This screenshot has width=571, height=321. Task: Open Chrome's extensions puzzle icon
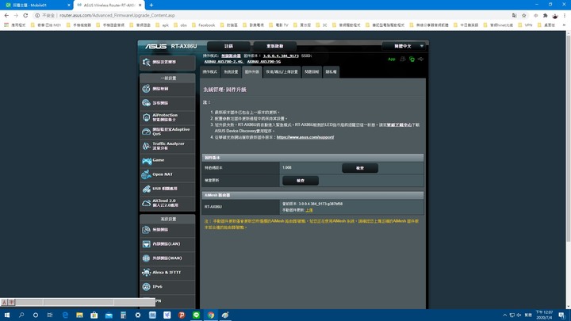(545, 15)
